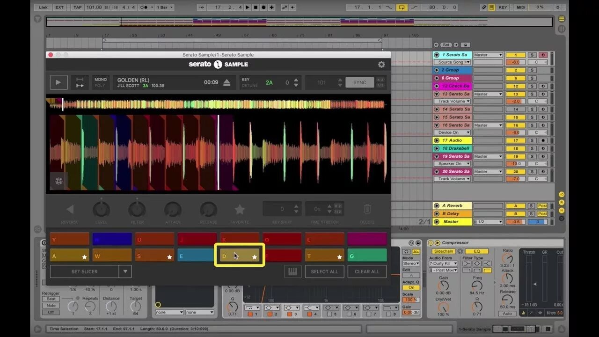Click the SELECT ALL button

pyautogui.click(x=324, y=271)
